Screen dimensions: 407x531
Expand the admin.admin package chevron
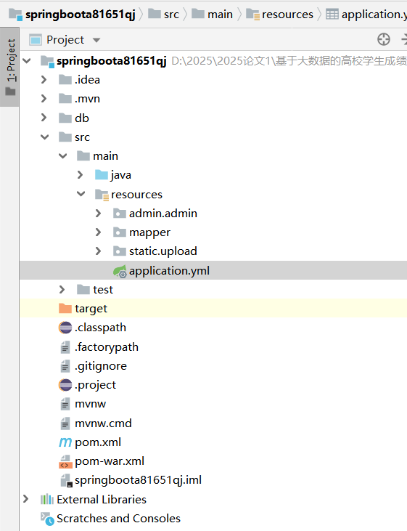point(99,213)
